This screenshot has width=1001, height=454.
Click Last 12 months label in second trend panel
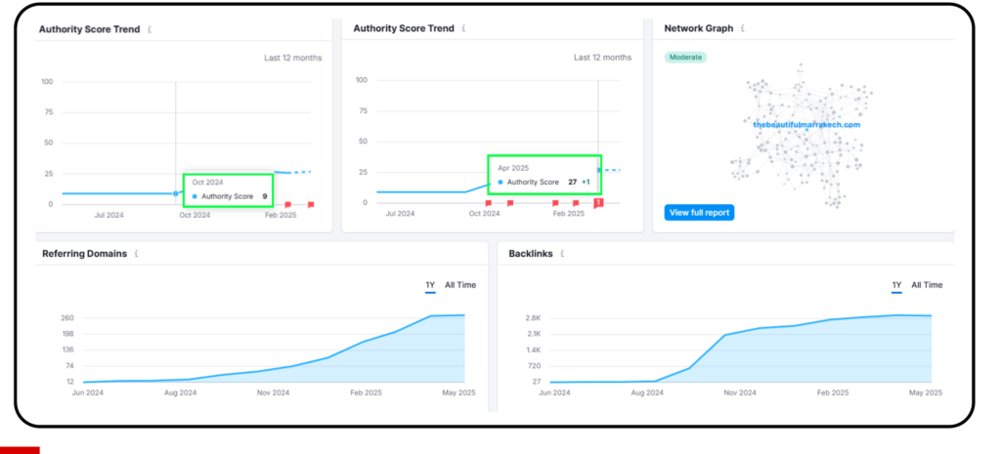tap(602, 58)
